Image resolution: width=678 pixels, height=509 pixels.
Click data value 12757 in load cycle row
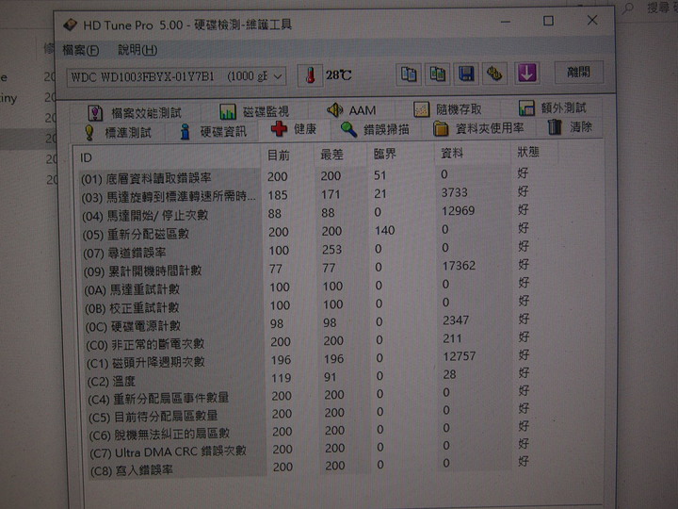tap(460, 356)
